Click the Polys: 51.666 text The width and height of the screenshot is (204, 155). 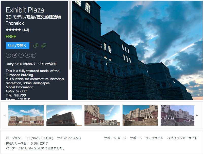[16, 91]
